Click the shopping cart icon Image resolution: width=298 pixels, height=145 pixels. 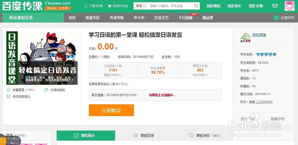pos(109,6)
